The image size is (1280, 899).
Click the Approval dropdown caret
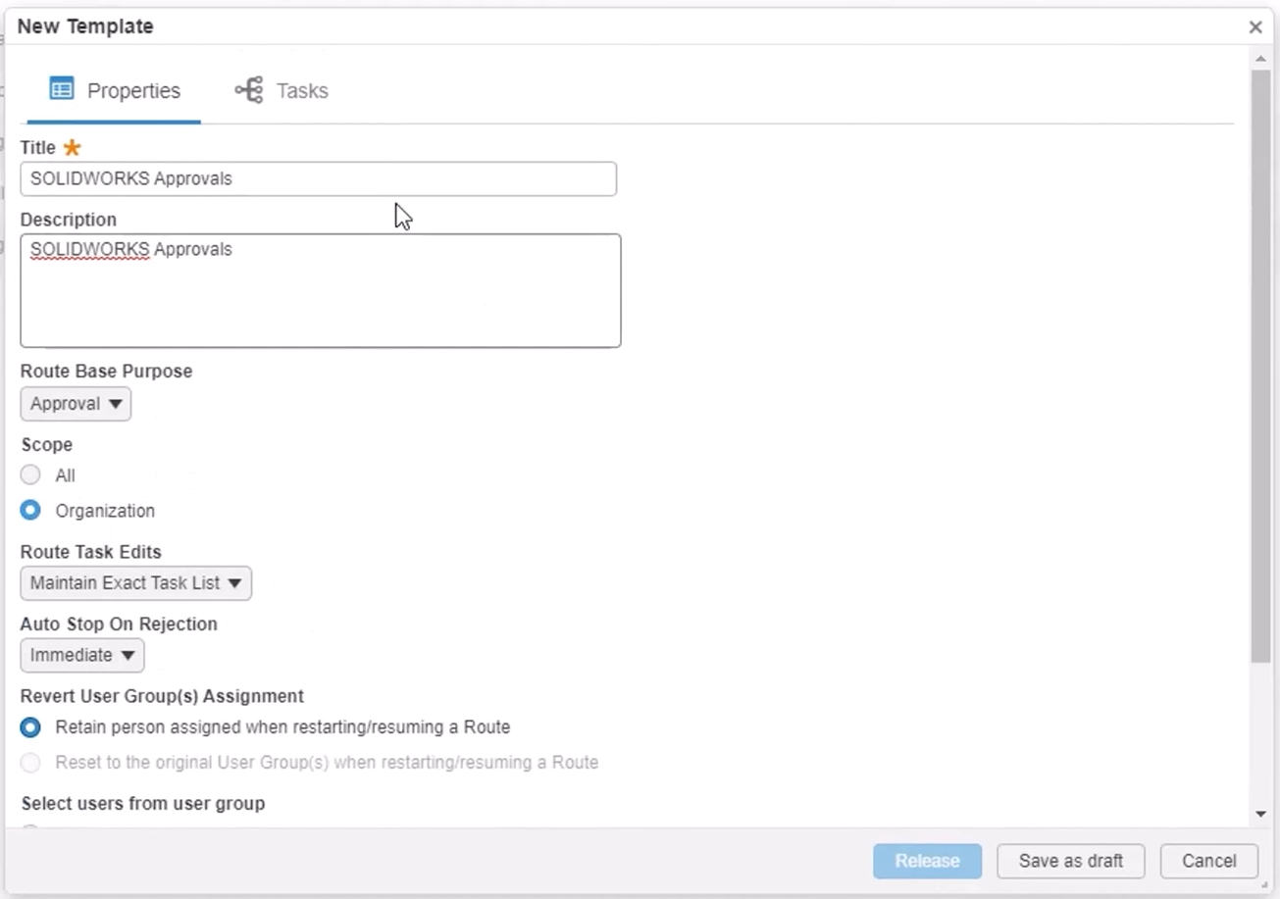coord(115,403)
